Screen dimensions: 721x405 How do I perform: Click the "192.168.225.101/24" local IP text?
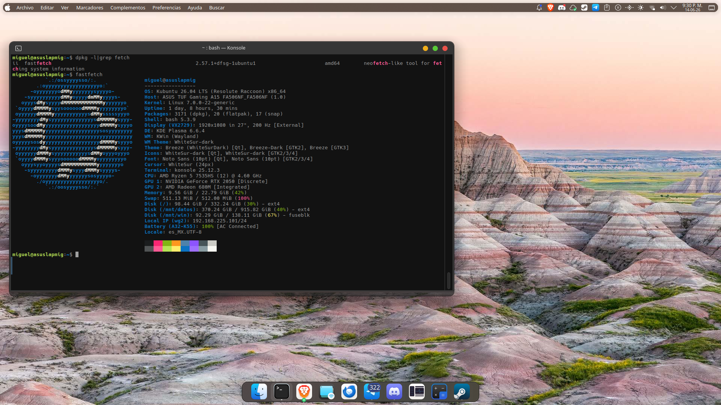[x=220, y=221]
